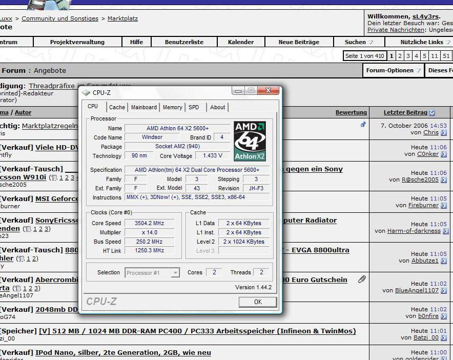
Task: Open the b0nfire user profile
Action: coord(428,316)
